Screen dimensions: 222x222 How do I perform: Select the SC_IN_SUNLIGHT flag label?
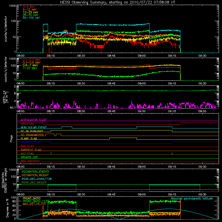click(32, 131)
